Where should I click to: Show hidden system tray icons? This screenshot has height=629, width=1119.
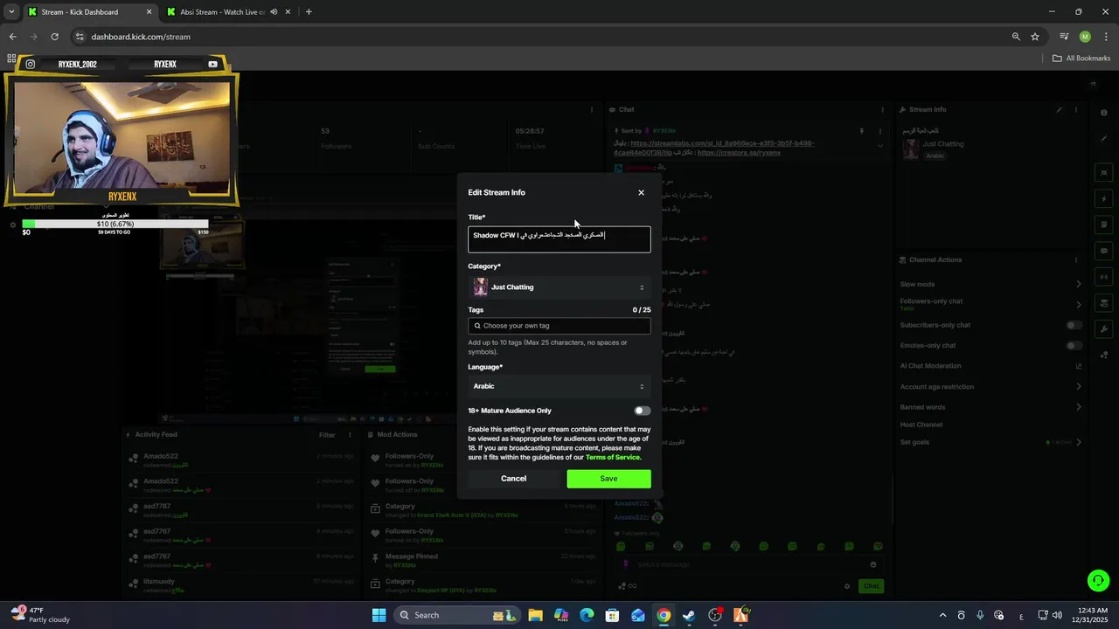point(942,615)
